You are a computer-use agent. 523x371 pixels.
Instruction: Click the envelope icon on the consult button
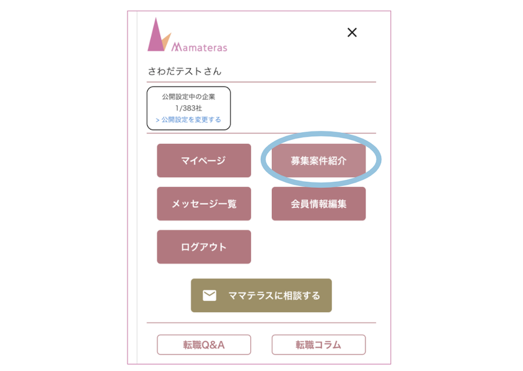pyautogui.click(x=209, y=296)
